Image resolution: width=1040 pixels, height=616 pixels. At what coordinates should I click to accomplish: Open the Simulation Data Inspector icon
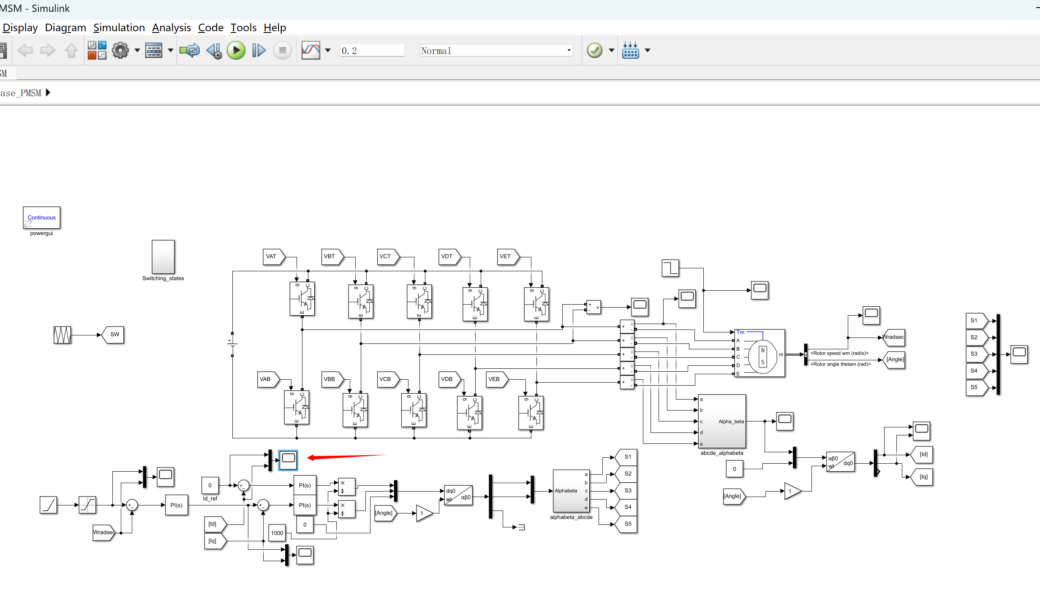tap(311, 51)
